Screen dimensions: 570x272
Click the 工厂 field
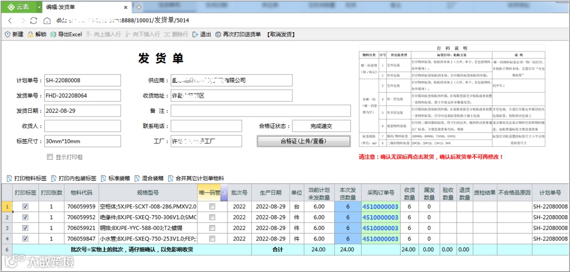(x=206, y=141)
